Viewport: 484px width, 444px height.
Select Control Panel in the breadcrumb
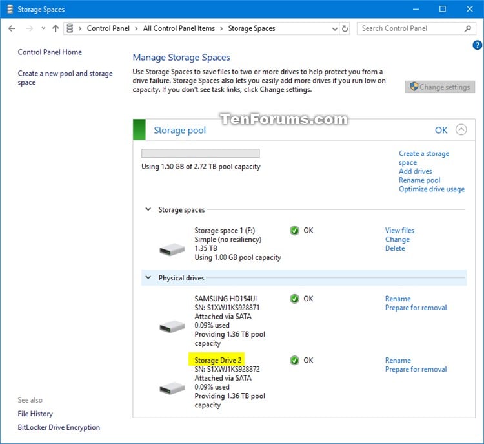pyautogui.click(x=108, y=28)
